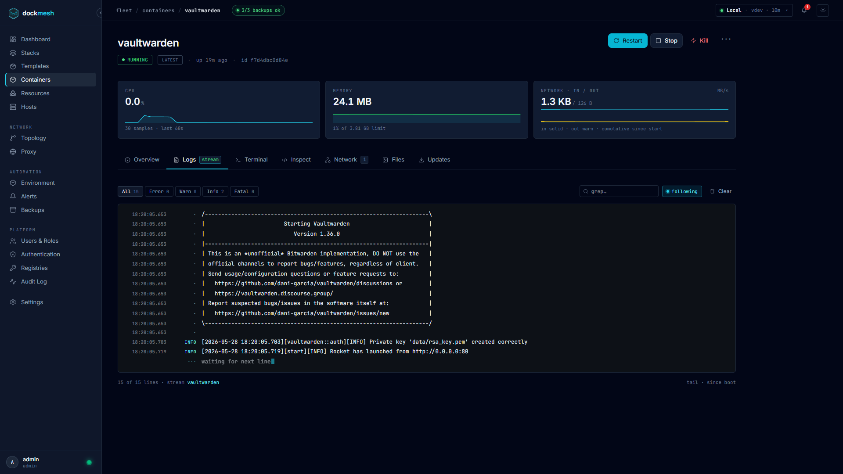
Task: Filter logs by Fatal level
Action: pos(244,191)
